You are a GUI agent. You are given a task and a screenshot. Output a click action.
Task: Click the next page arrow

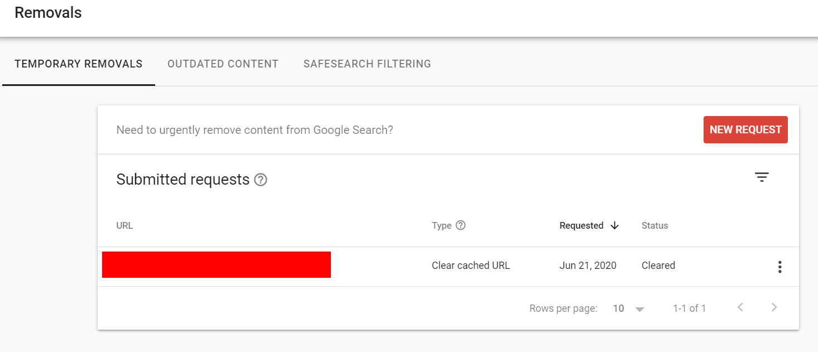(774, 307)
